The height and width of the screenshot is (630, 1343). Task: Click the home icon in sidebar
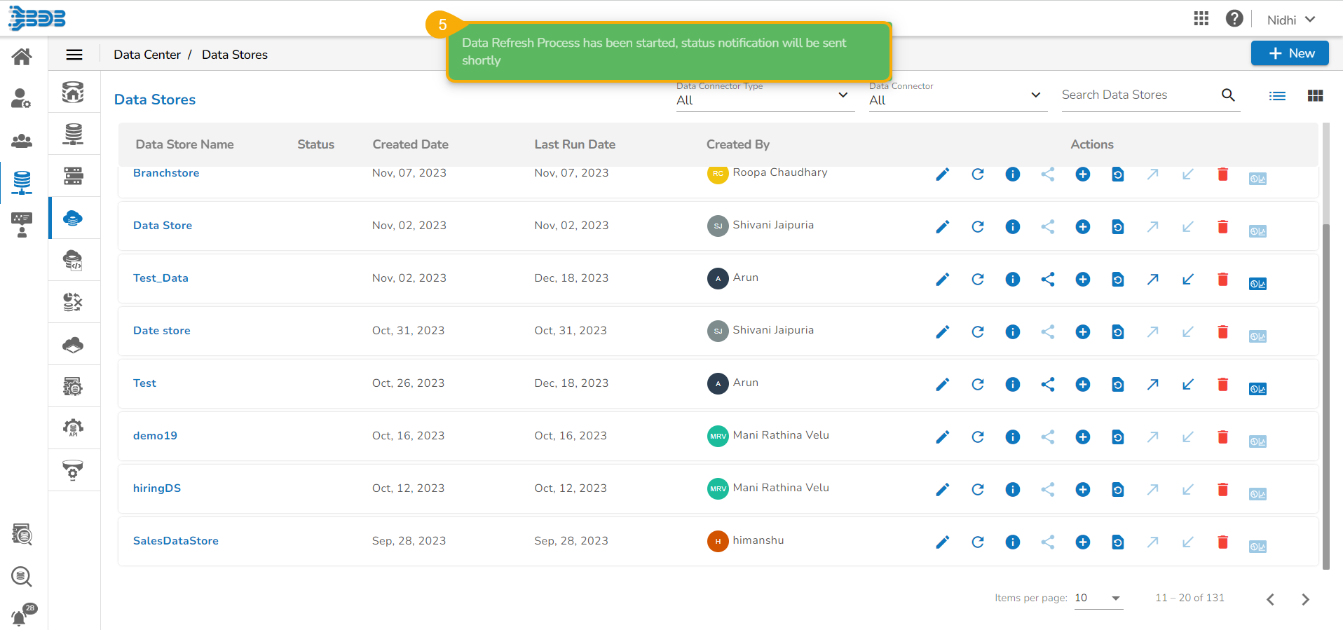click(22, 56)
